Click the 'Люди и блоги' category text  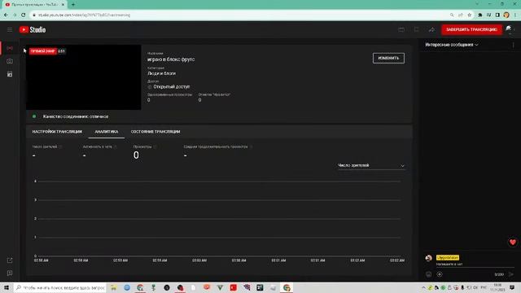[x=161, y=73]
